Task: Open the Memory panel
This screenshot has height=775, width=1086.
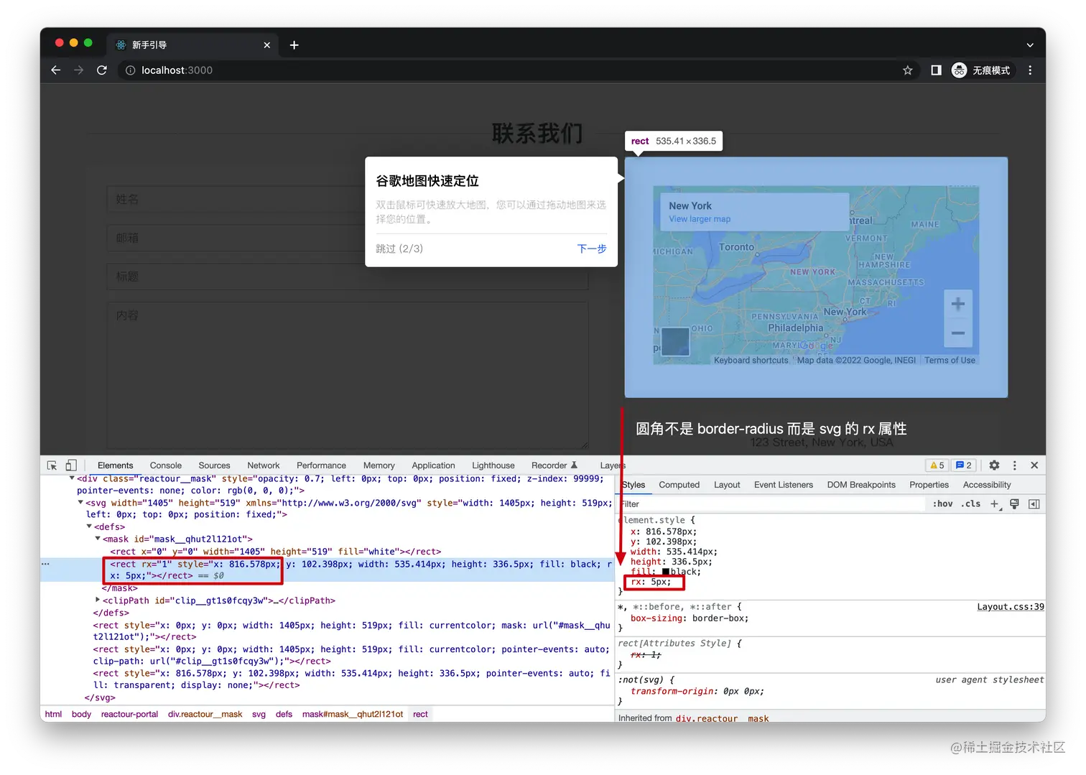Action: (x=379, y=465)
